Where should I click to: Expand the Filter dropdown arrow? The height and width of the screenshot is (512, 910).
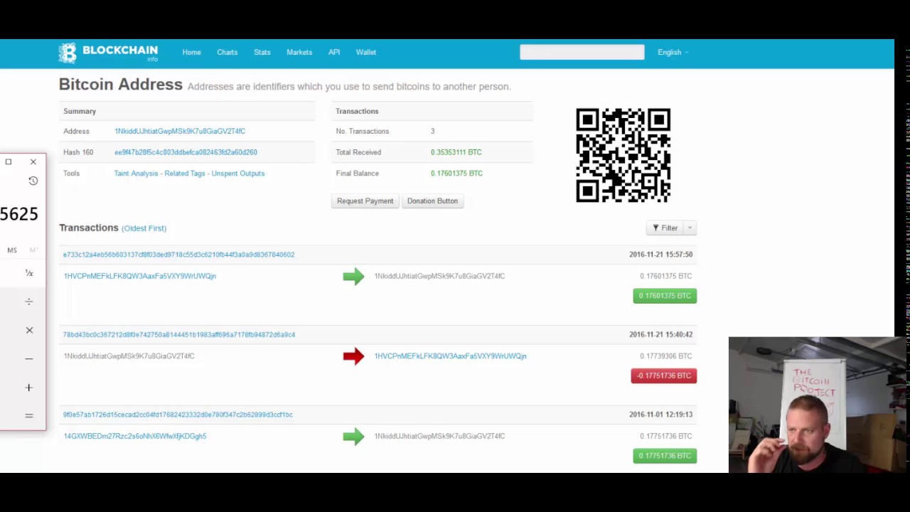pyautogui.click(x=690, y=228)
